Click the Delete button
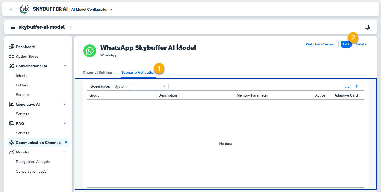Screen dimensions: 381x192 tap(361, 44)
